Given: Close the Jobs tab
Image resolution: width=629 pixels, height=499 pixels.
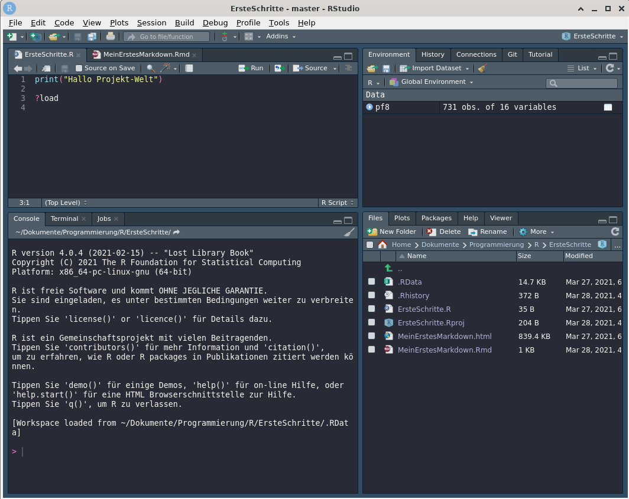Looking at the screenshot, I should (x=116, y=219).
